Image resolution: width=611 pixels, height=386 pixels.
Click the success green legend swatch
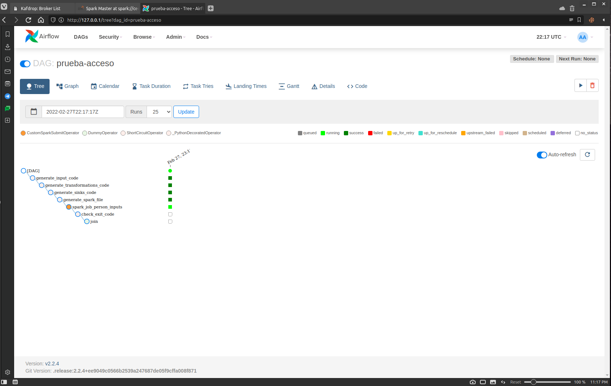(346, 133)
